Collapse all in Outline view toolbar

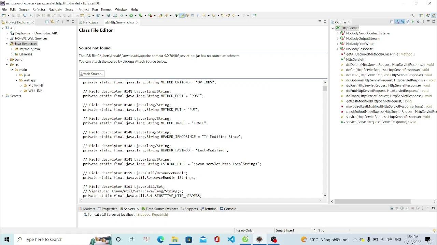(392, 21)
